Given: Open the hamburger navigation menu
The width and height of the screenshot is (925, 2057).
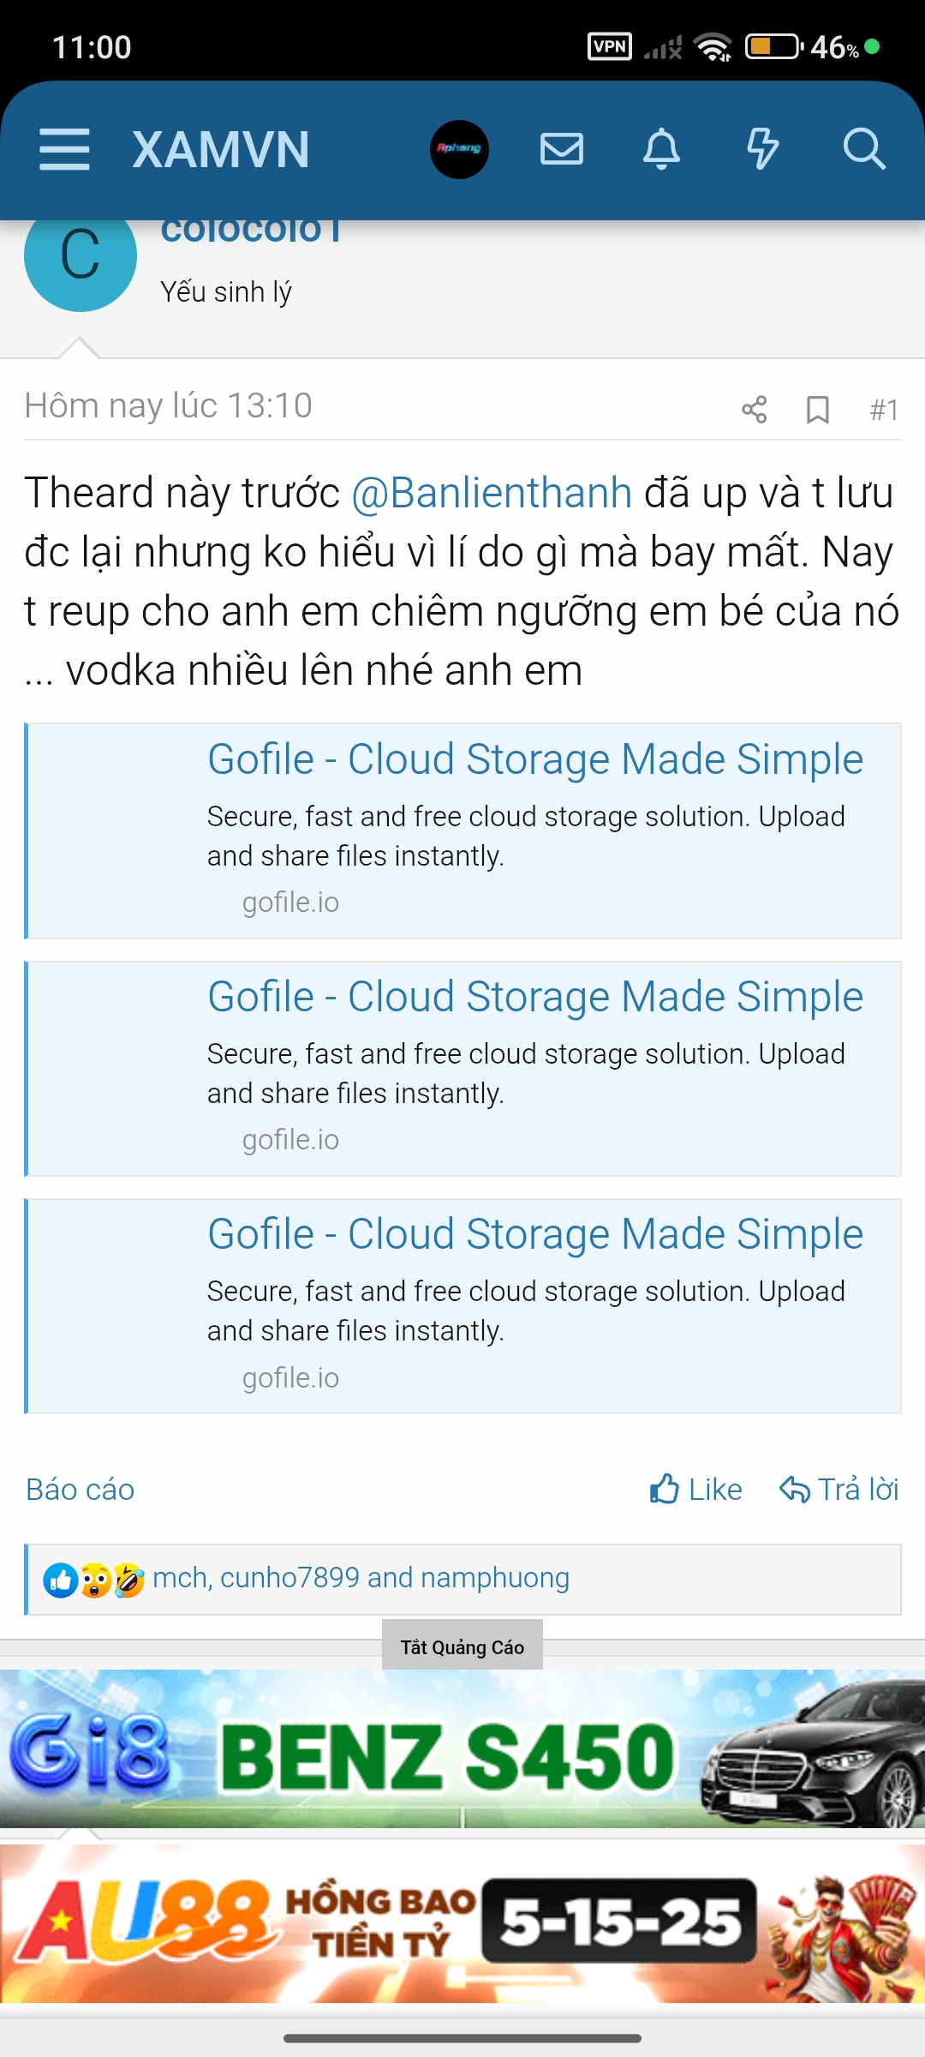Looking at the screenshot, I should point(64,150).
